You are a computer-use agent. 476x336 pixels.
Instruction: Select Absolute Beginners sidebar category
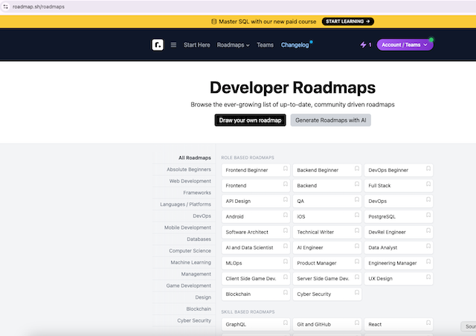click(188, 169)
